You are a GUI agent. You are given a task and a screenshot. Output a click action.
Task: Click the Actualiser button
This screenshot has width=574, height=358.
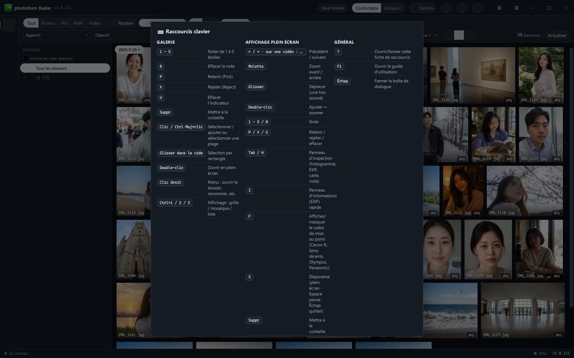557,35
